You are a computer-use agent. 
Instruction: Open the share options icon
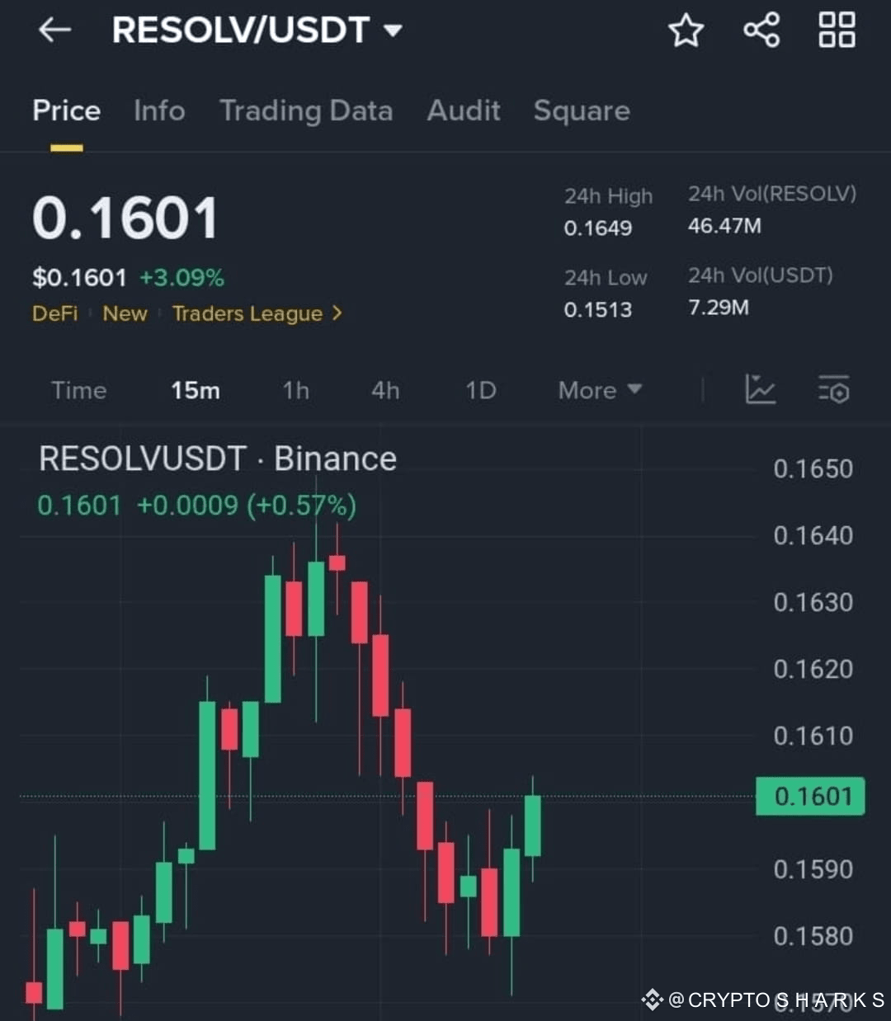(761, 30)
